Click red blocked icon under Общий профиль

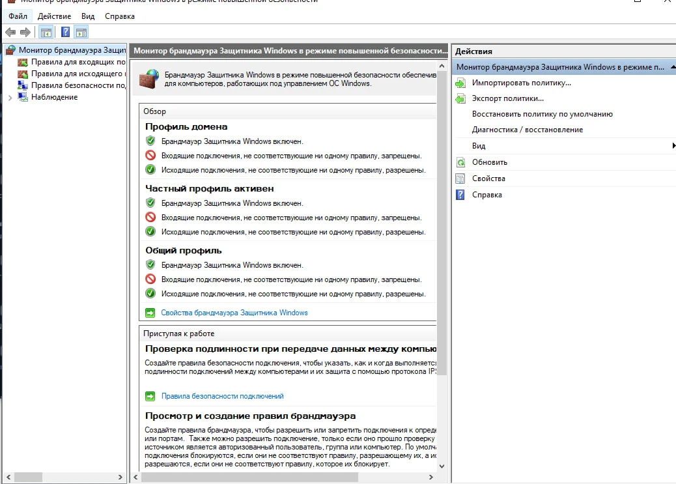click(x=150, y=279)
